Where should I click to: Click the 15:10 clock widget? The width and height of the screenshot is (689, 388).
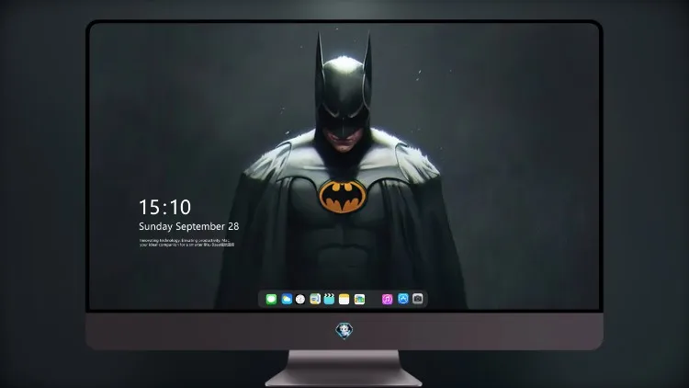point(164,207)
